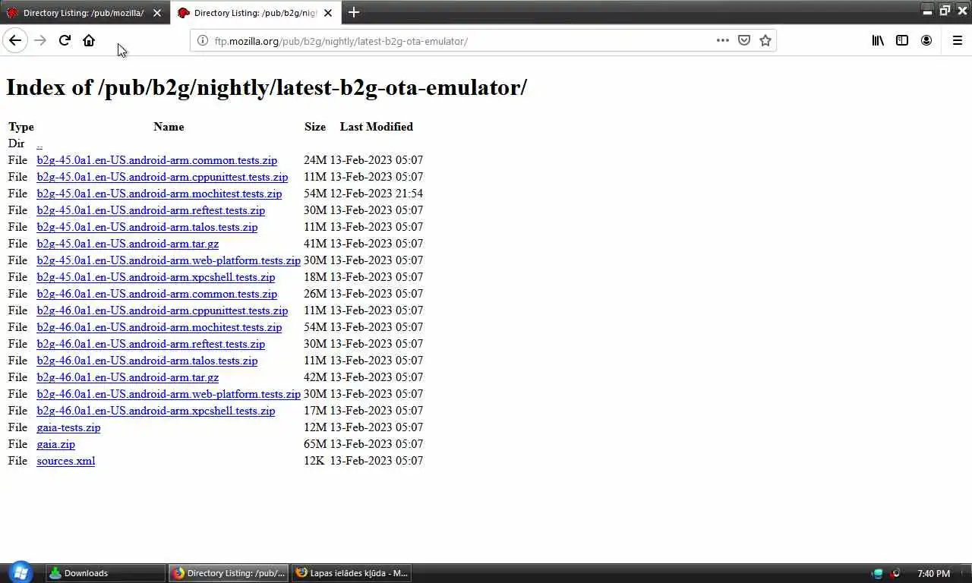Select the 12K size of sources.xml
The height and width of the screenshot is (583, 972).
click(x=314, y=461)
